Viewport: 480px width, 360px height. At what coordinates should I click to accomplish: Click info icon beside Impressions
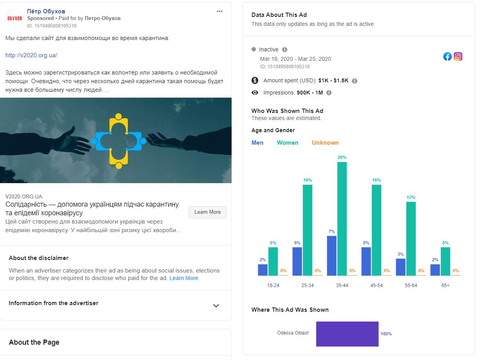tap(329, 93)
